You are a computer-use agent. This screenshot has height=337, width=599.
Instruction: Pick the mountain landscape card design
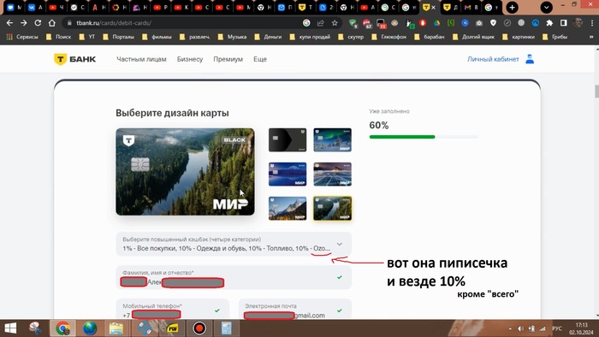[288, 209]
